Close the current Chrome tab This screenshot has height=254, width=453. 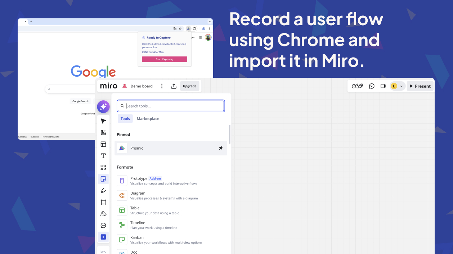click(25, 22)
